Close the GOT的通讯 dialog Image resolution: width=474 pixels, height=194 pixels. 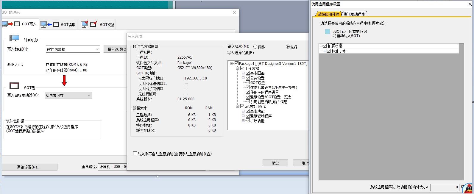tap(234, 12)
